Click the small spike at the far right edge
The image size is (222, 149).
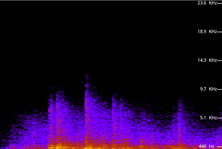click(221, 109)
